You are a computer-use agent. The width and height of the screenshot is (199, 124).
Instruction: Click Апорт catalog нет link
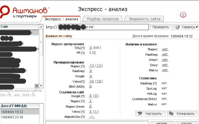[165, 60]
